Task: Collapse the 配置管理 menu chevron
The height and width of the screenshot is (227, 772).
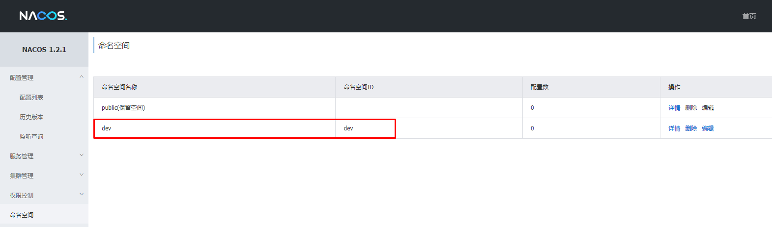Action: click(x=82, y=77)
